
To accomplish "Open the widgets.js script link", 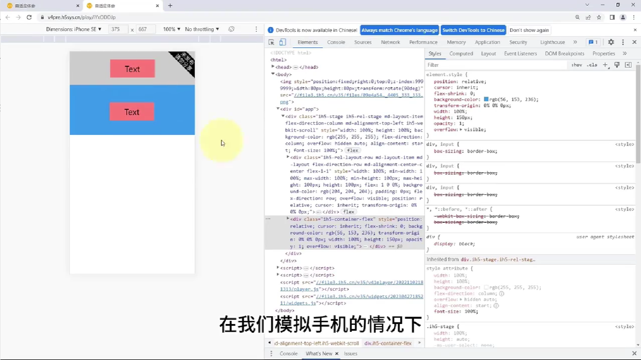I will 352,300.
